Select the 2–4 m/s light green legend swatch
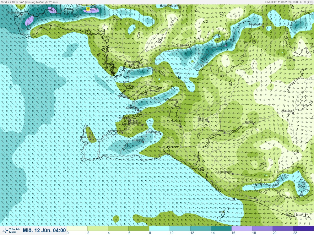The height and width of the screenshot is (235, 314). click(98, 229)
